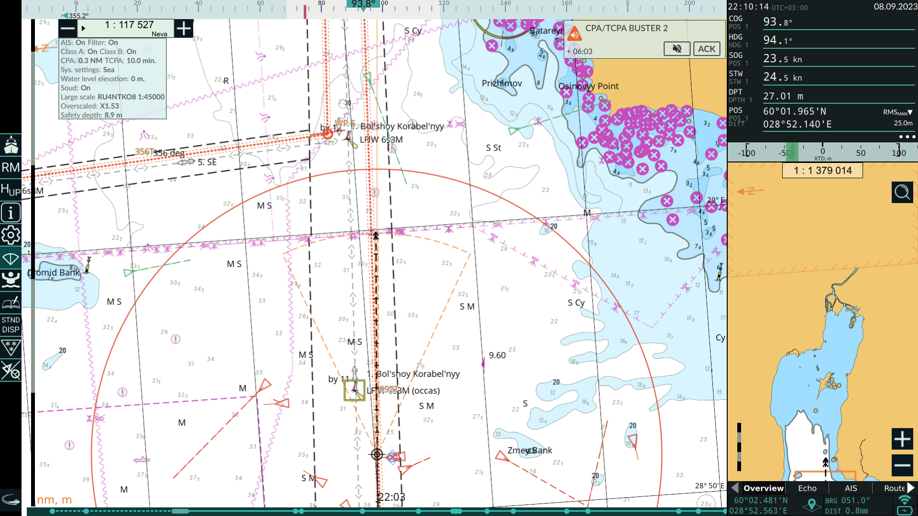Open the RMS MAN dropdown arrow
Screen dimensions: 918x516
[910, 113]
